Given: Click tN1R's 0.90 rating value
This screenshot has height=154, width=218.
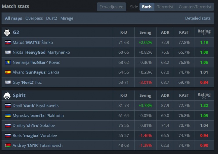Looking at the screenshot, I should click(x=204, y=145).
